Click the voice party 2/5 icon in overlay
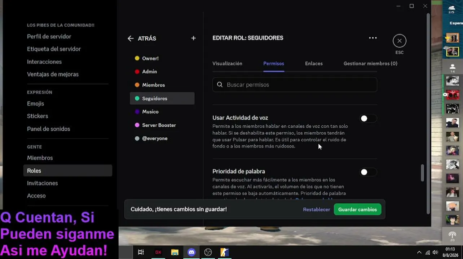The height and width of the screenshot is (259, 463). [x=451, y=9]
